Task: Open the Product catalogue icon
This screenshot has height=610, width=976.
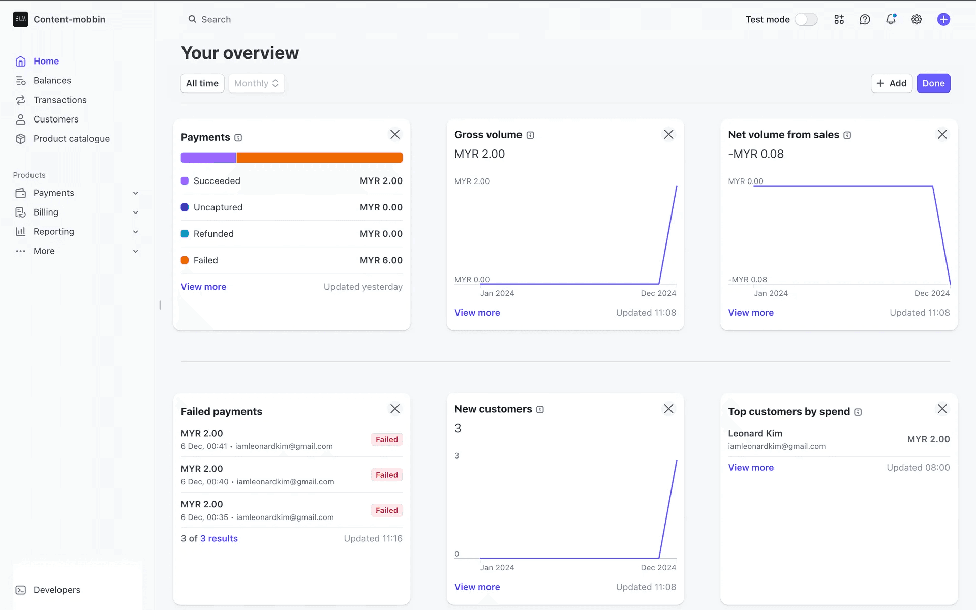Action: pos(20,138)
